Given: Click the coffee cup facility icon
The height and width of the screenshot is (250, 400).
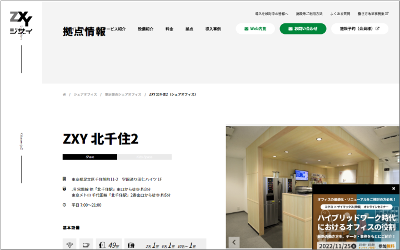Looking at the screenshot, I should [x=86, y=245].
